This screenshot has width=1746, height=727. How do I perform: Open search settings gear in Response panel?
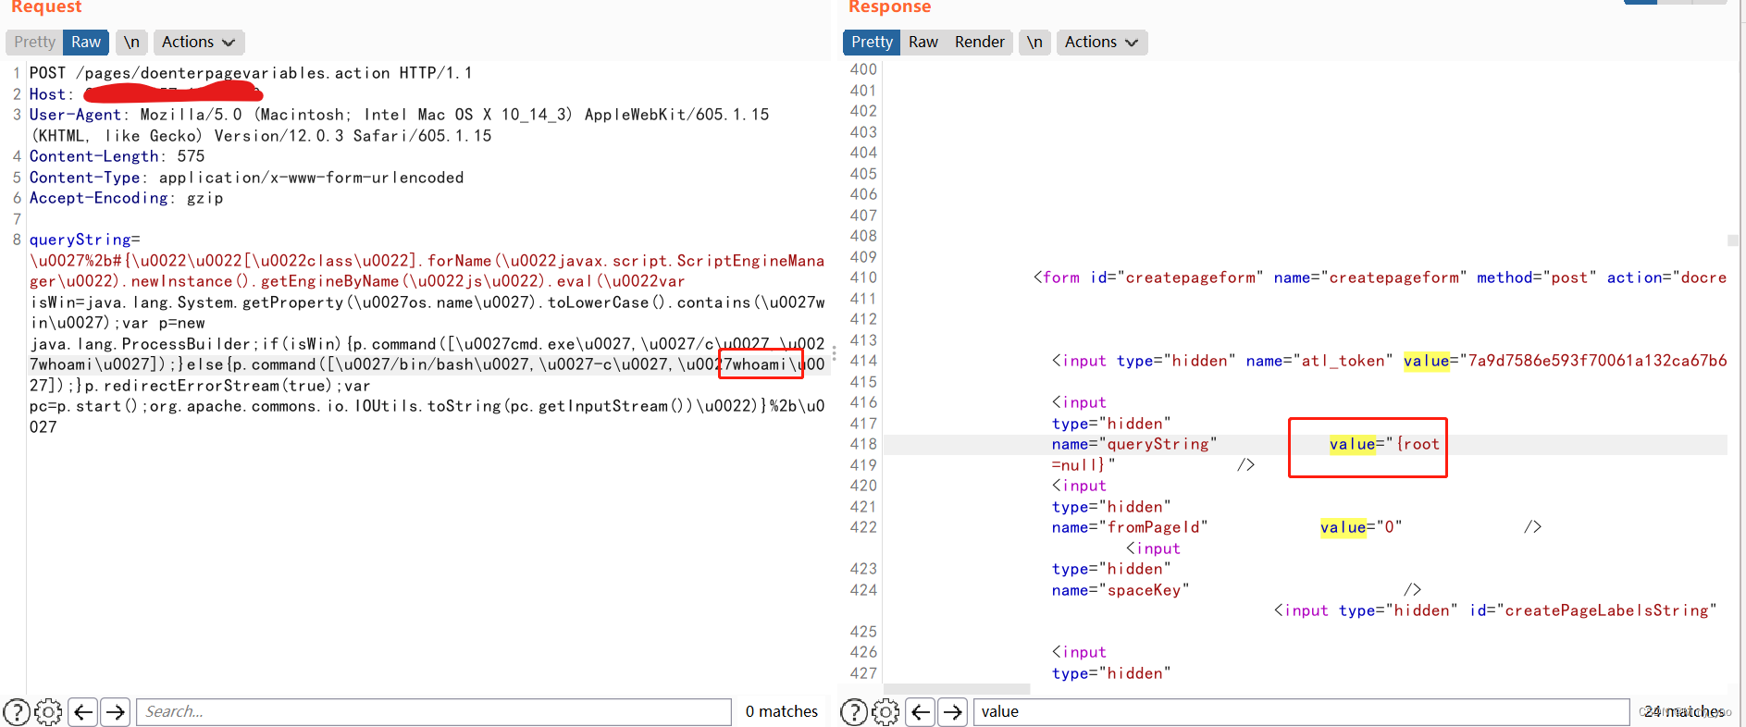(885, 712)
